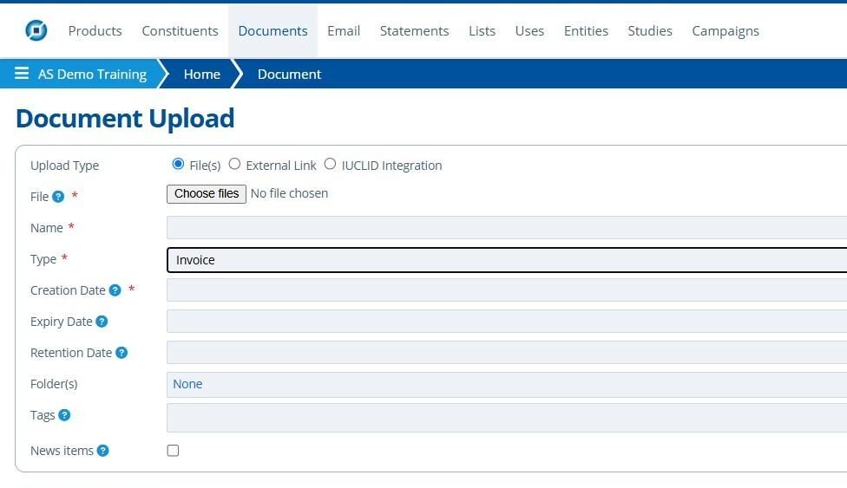
Task: Click the Document Upload heading
Action: coord(125,118)
